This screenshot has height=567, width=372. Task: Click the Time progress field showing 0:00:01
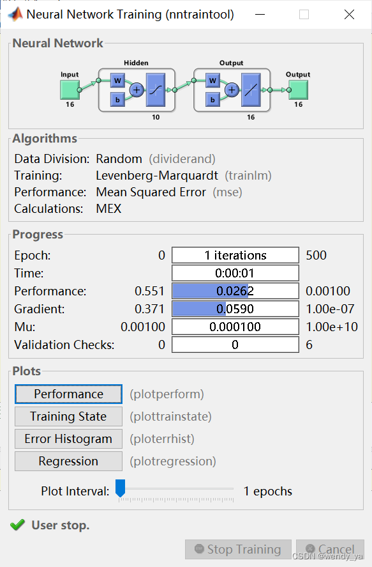[x=235, y=273]
